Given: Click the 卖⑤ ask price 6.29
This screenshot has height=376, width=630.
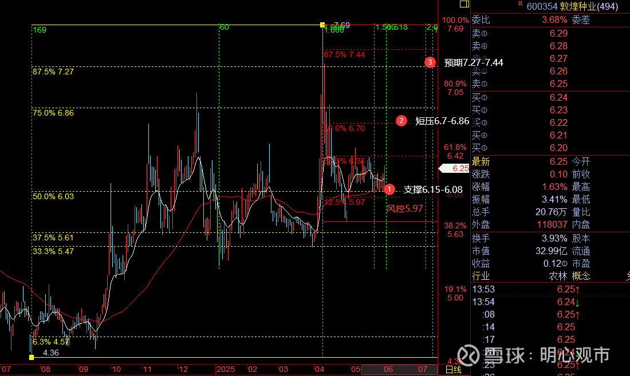Looking at the screenshot, I should pos(558,33).
